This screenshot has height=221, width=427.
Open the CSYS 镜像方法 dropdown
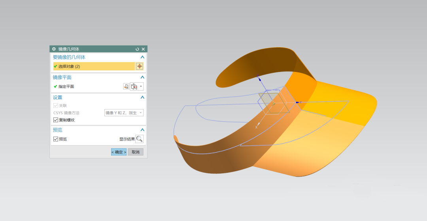point(124,113)
